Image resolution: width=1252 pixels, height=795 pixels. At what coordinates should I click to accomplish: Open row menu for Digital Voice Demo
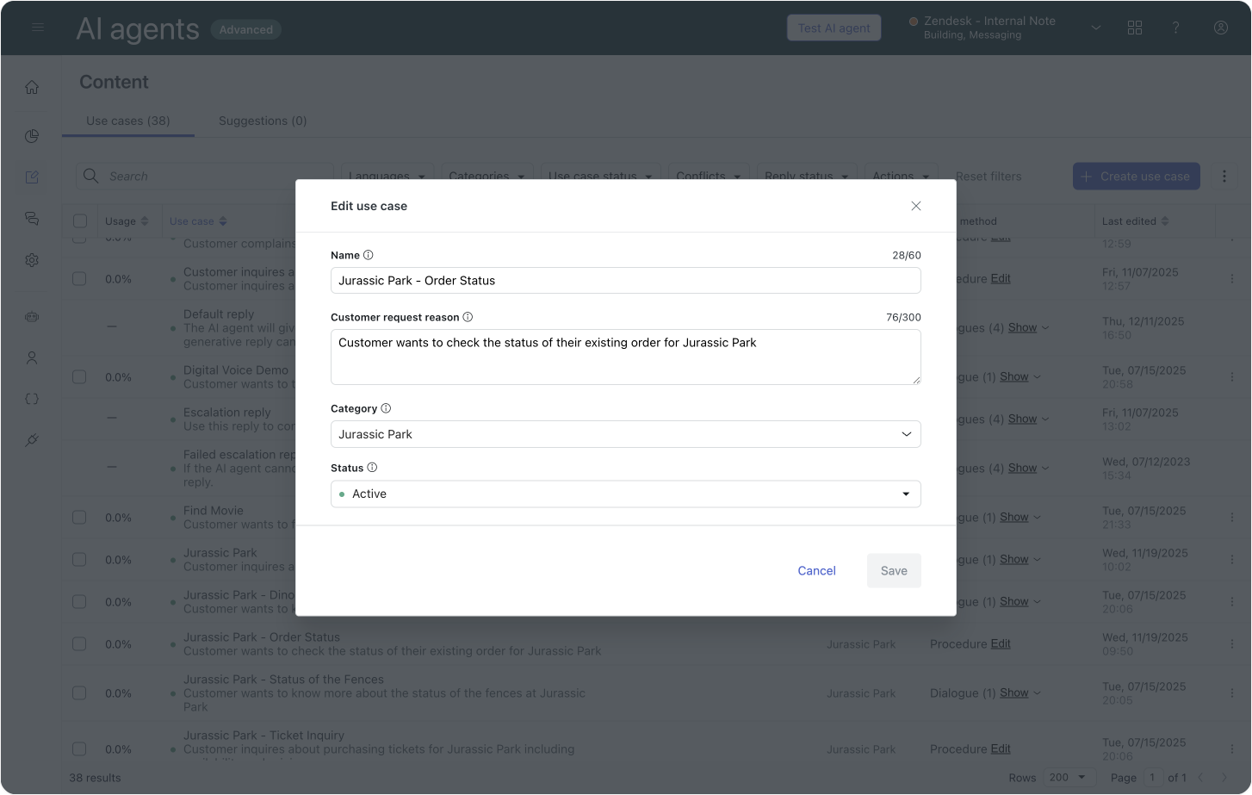coord(1232,377)
